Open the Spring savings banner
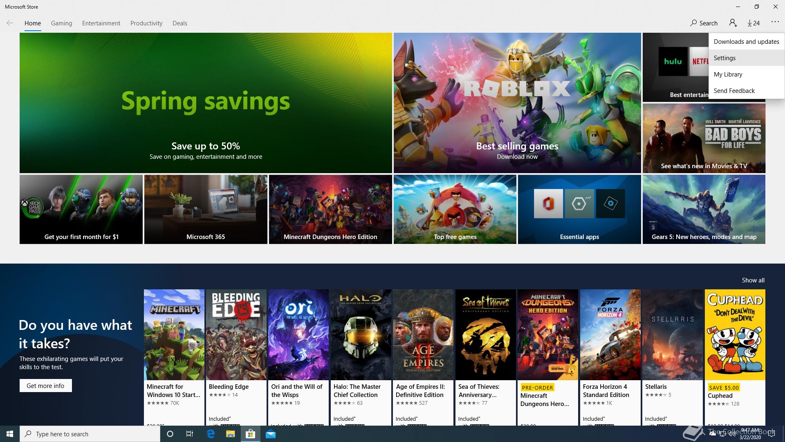 point(206,103)
